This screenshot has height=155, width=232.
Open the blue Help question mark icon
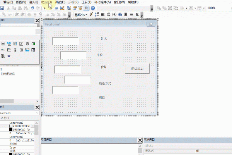click(x=93, y=8)
